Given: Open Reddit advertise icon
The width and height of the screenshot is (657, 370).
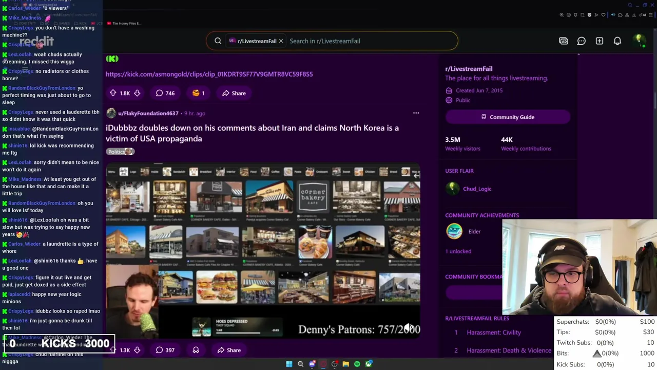Looking at the screenshot, I should 564,41.
